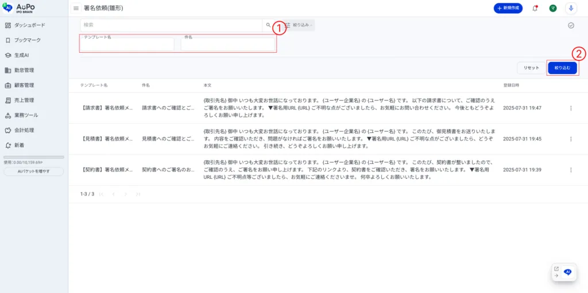
Task: Open row options for 【見積書】 template
Action: (571, 139)
